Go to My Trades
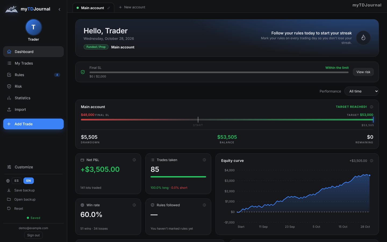Viewport: 387px width, 242px height. tap(33, 63)
